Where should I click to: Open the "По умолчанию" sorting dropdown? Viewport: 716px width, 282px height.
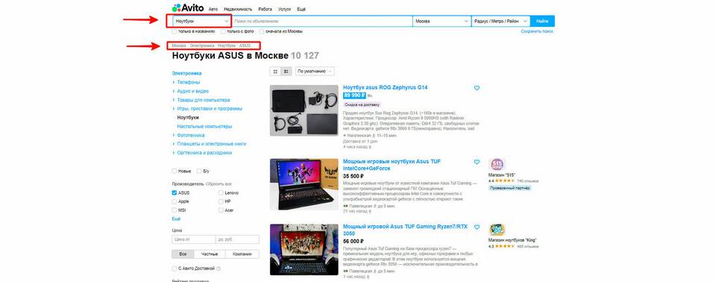[x=315, y=72]
